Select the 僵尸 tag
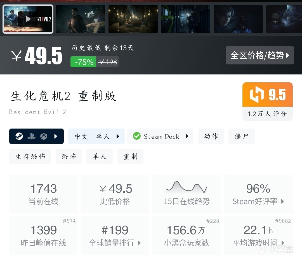The image size is (302, 261). click(x=242, y=136)
